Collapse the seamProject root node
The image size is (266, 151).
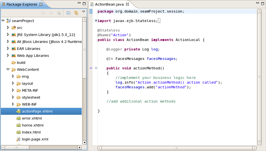3,21
